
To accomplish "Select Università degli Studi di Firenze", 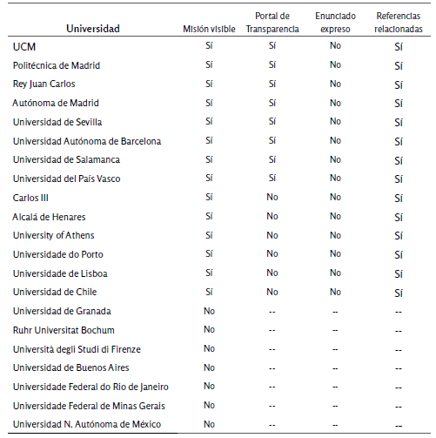I will coord(77,349).
